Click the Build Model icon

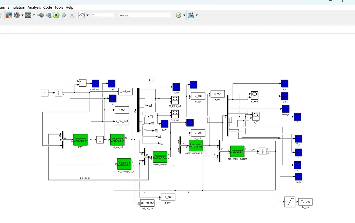click(x=191, y=15)
